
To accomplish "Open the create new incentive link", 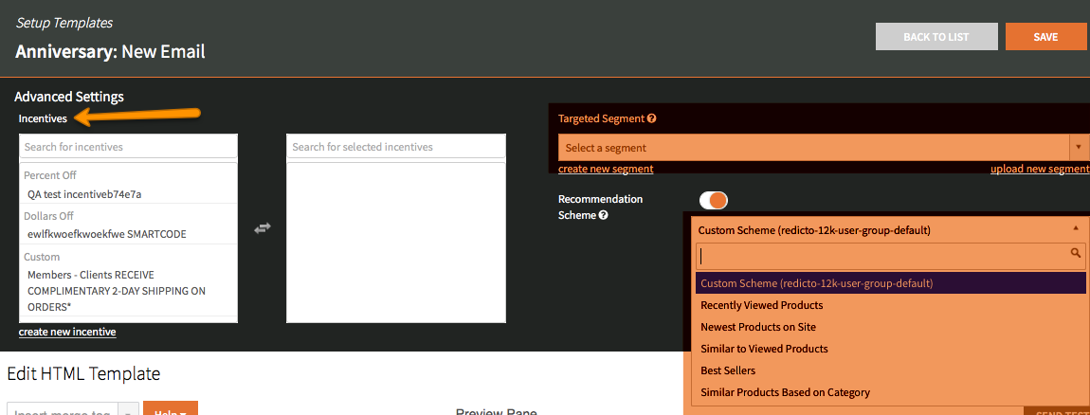I will click(x=67, y=332).
